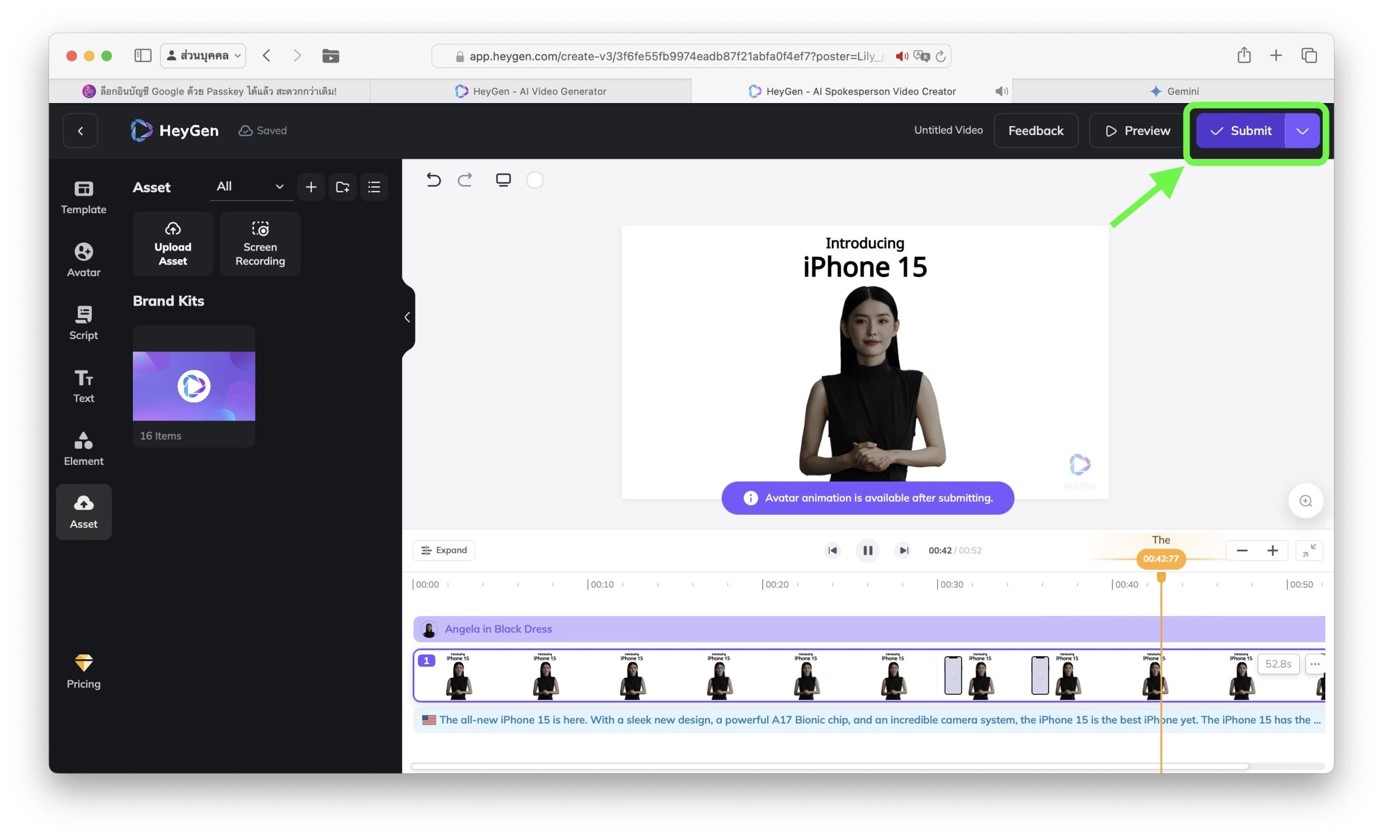Collapse the left asset panel

[x=407, y=317]
